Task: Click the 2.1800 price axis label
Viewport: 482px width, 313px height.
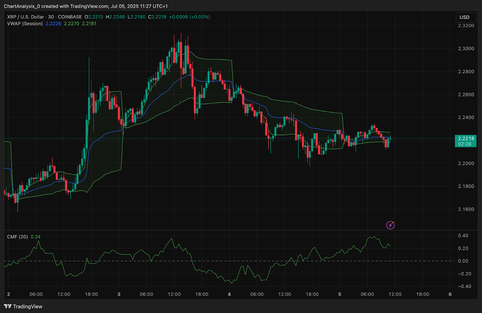Action: tap(466, 186)
